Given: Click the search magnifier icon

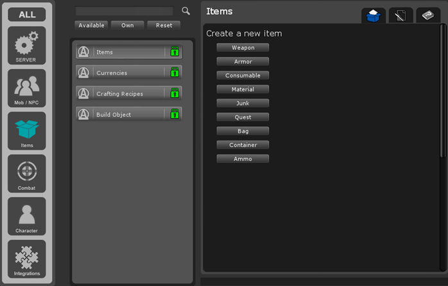Looking at the screenshot, I should coord(185,11).
